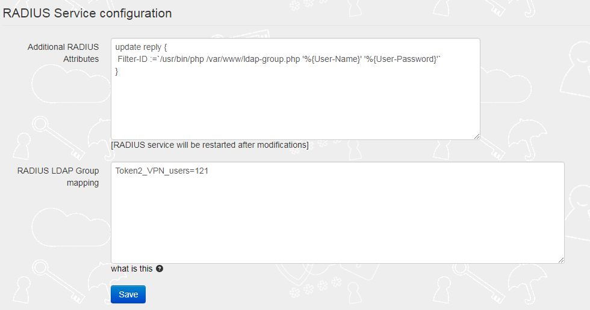The image size is (590, 310).
Task: Place cursor on the closing brace line
Action: click(117, 71)
